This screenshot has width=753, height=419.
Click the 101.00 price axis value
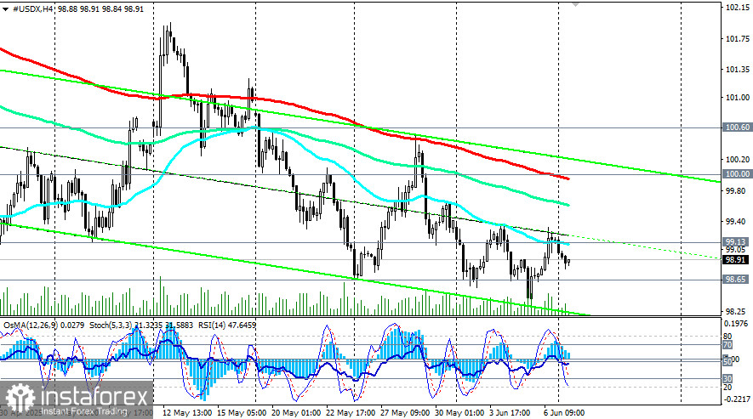click(x=738, y=97)
